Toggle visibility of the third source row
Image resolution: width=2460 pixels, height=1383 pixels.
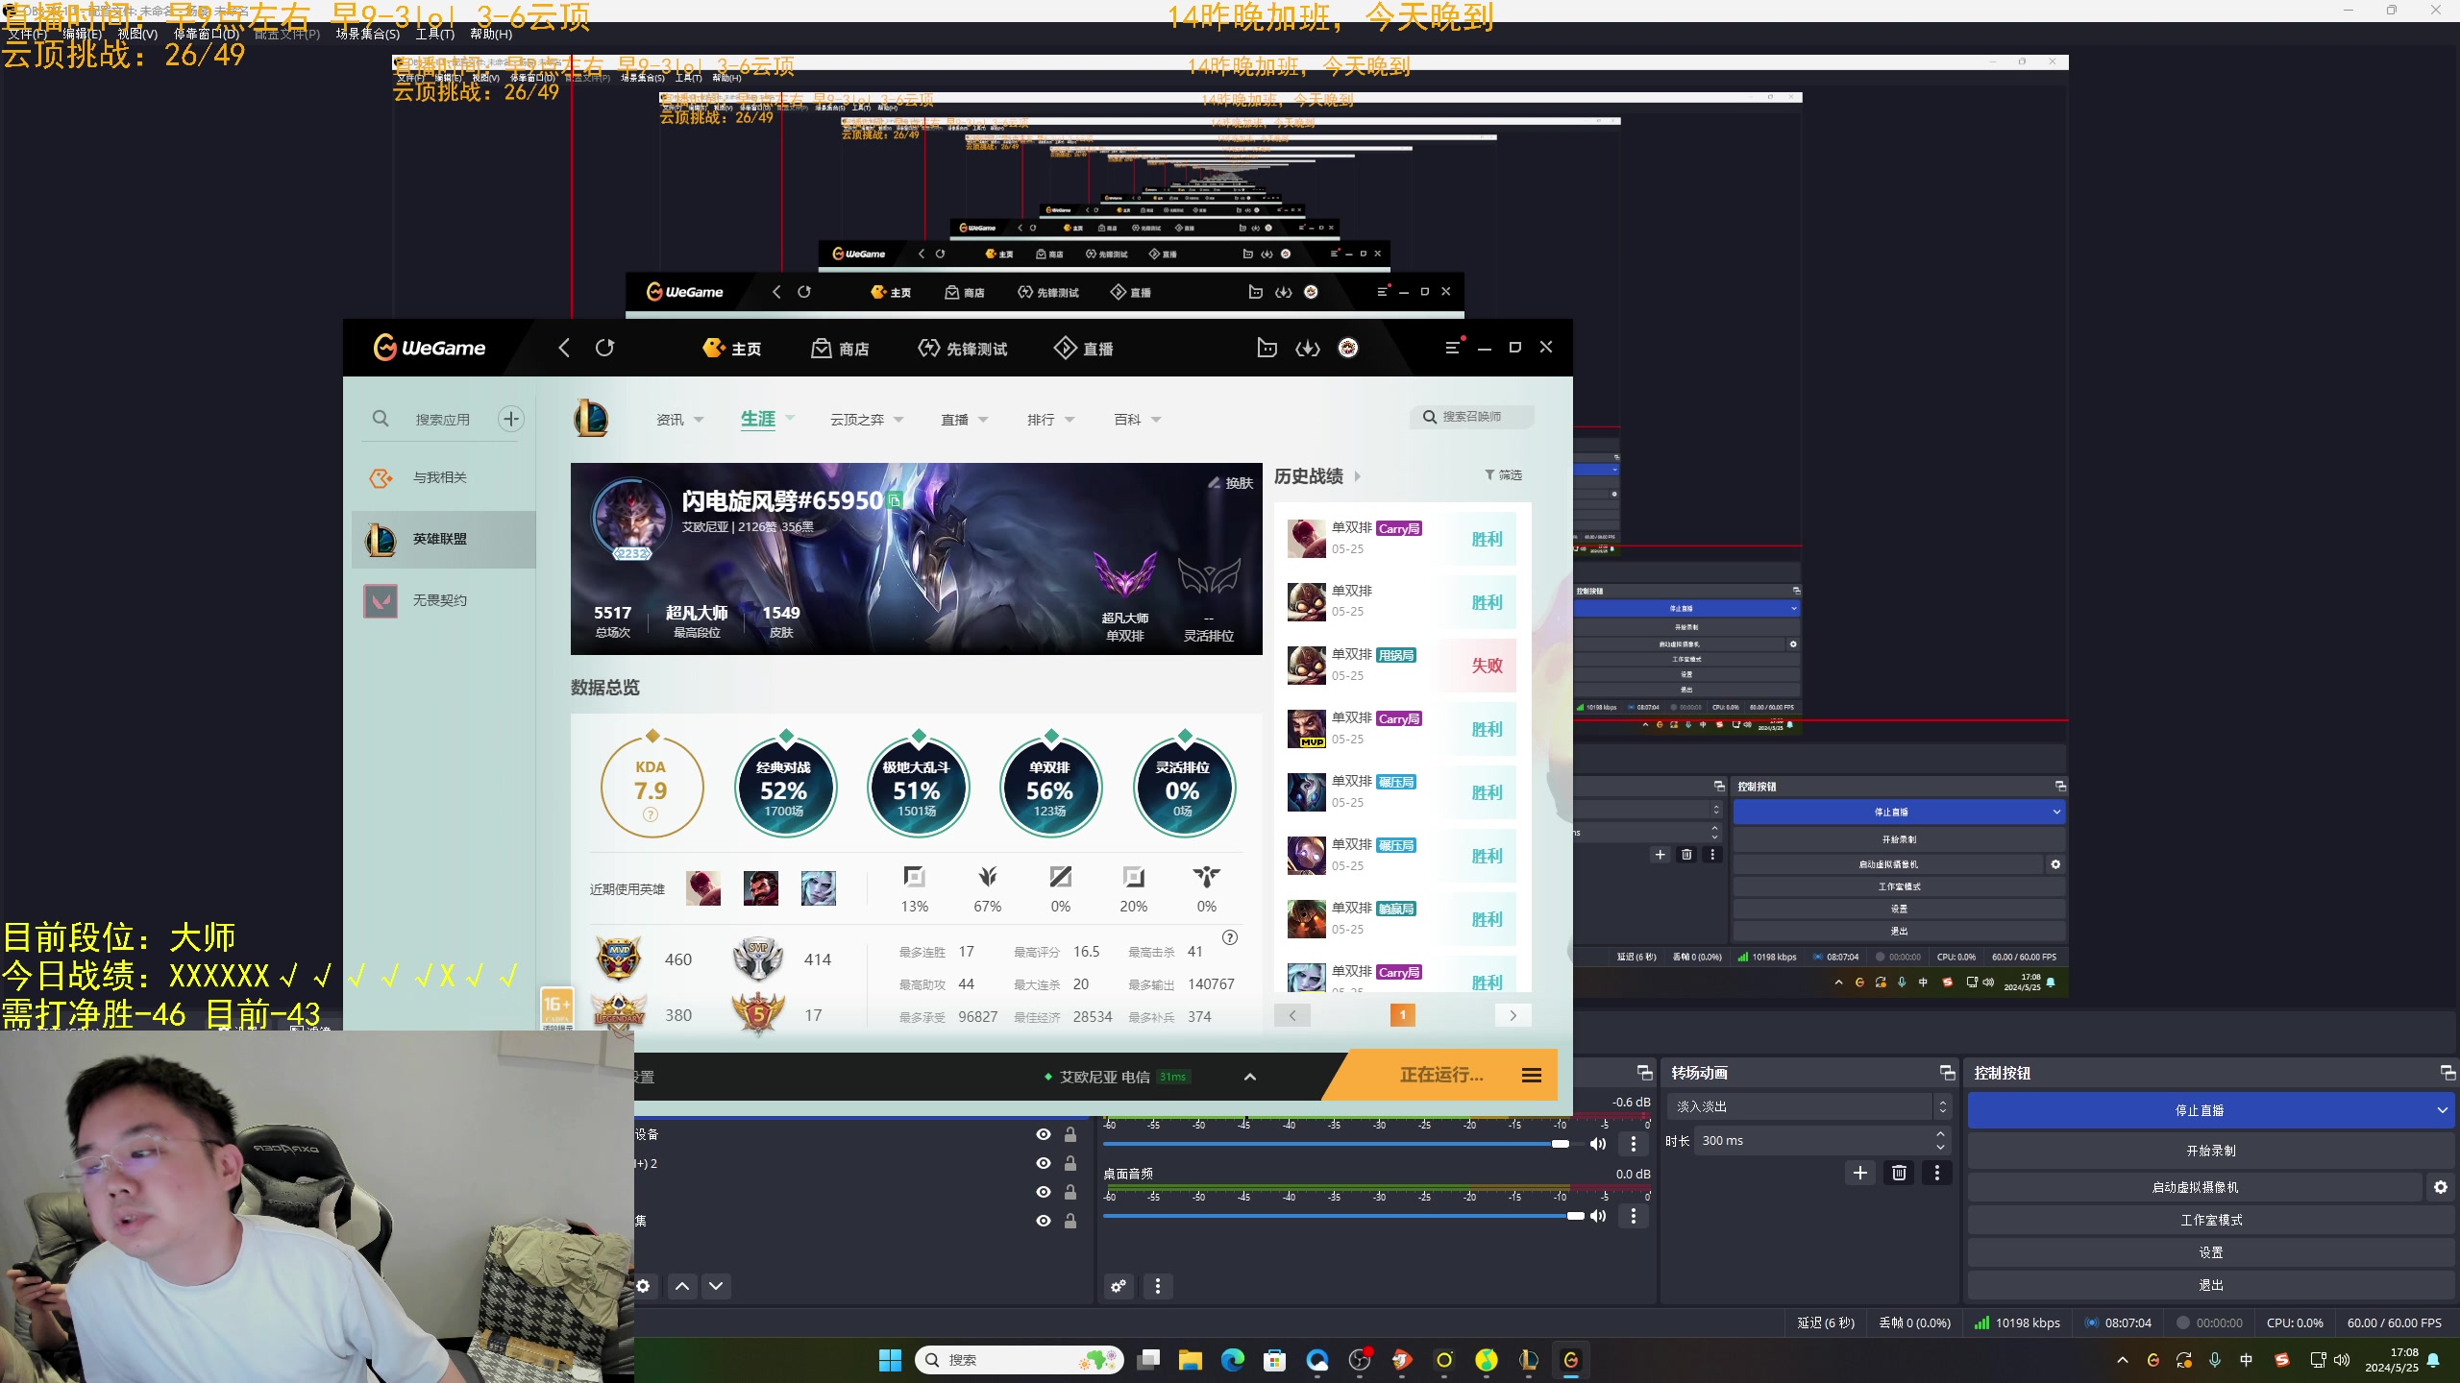tap(1044, 1192)
